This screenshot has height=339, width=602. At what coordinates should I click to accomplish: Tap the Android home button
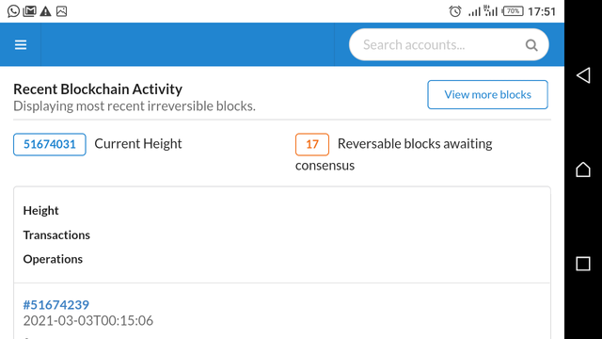583,169
